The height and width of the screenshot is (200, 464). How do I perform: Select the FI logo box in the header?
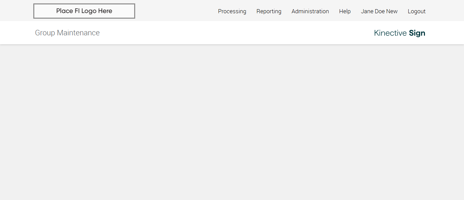pyautogui.click(x=84, y=11)
